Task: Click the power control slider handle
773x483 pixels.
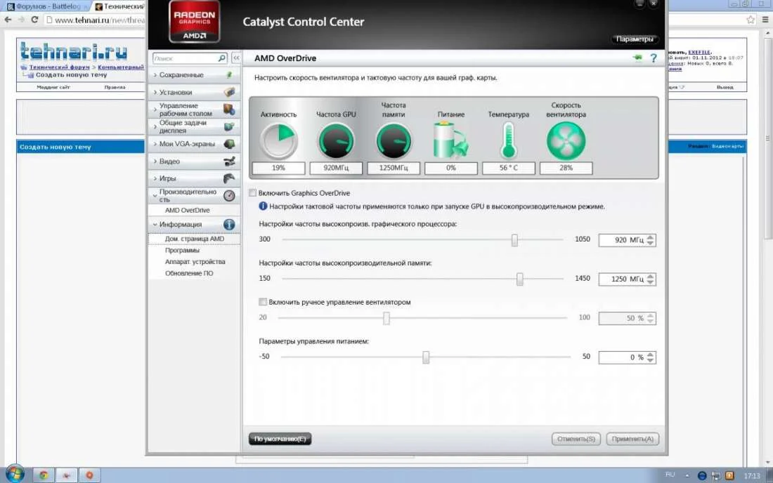Action: click(x=426, y=357)
